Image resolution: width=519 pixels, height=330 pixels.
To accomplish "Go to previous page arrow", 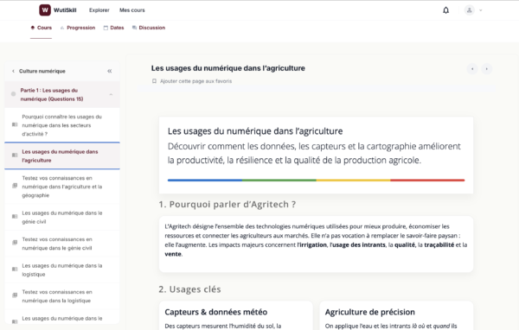I will coord(472,69).
